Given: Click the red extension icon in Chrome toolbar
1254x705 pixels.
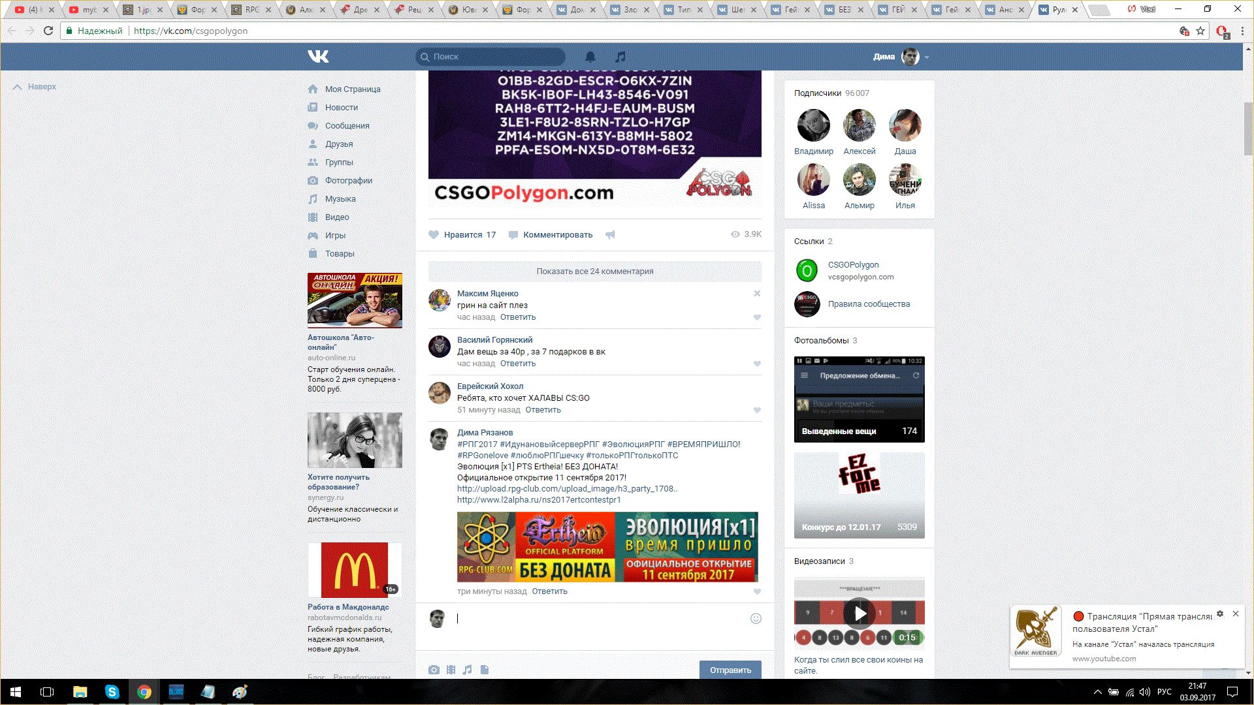Looking at the screenshot, I should point(1222,31).
